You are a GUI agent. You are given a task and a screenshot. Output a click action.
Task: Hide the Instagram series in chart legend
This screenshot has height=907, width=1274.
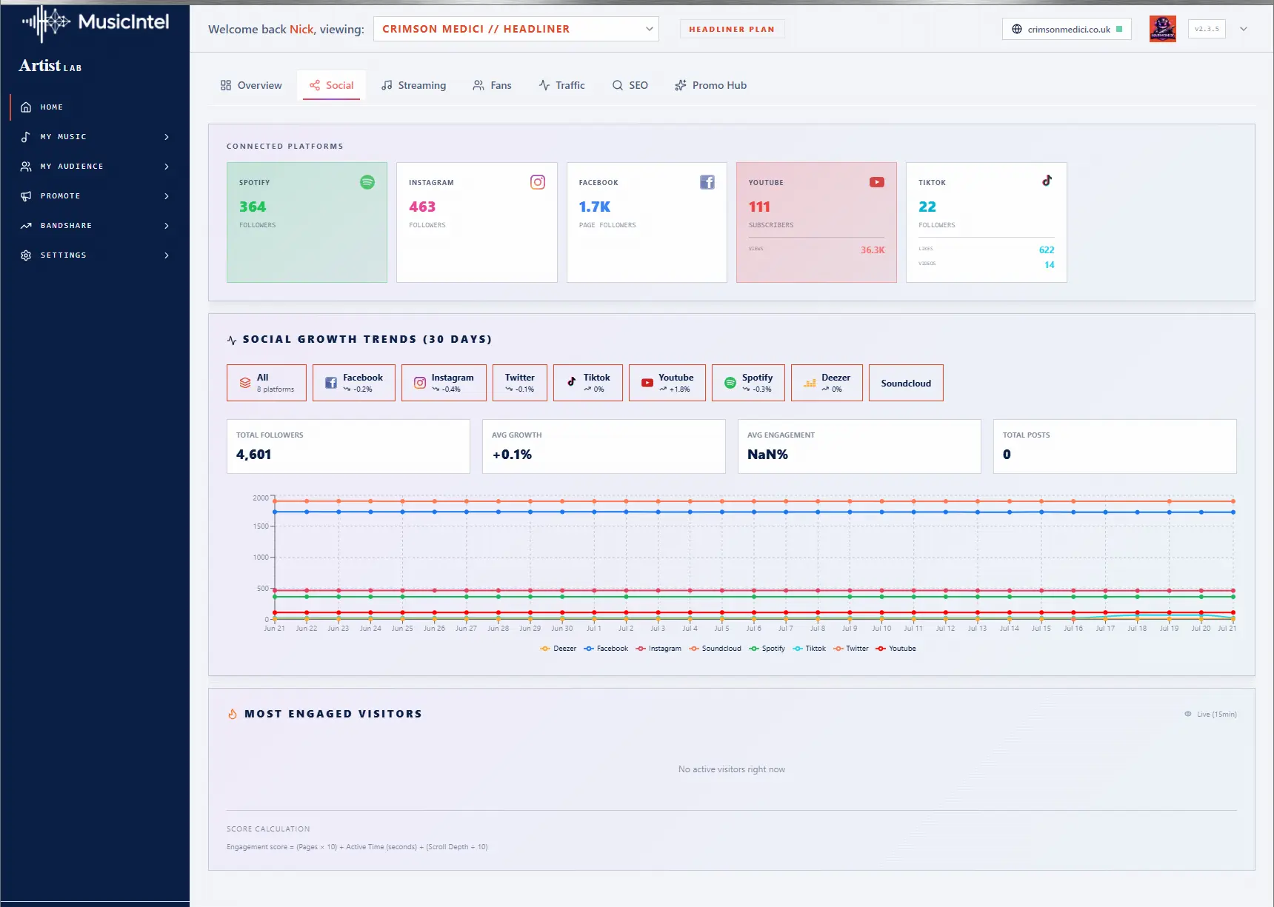tap(658, 649)
